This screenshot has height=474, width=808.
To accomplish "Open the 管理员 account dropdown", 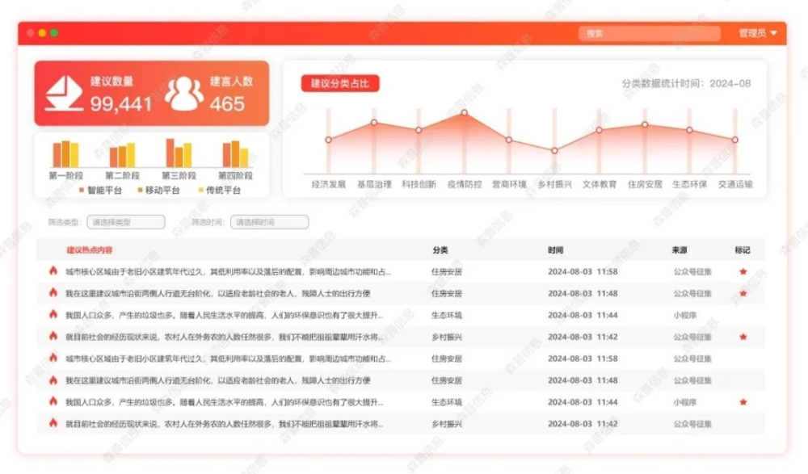I will pos(757,33).
